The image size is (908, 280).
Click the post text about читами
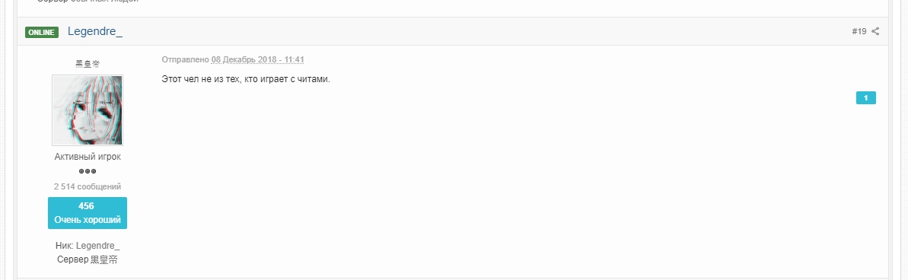(x=246, y=79)
